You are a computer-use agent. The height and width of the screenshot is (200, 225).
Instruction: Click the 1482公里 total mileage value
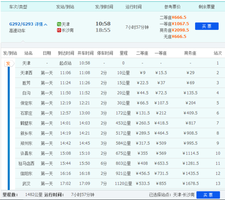click(x=34, y=195)
